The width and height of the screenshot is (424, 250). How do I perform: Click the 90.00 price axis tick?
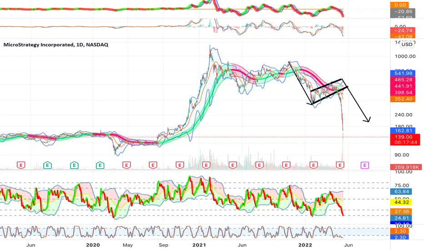point(402,155)
